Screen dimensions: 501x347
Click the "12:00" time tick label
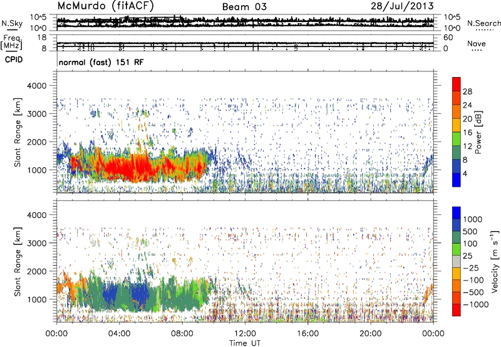click(245, 334)
